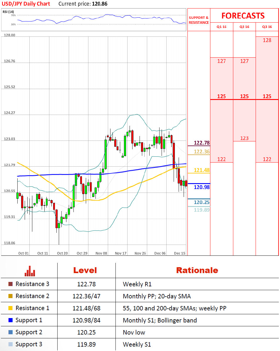Click the Oct 01 date axis label

24,253
